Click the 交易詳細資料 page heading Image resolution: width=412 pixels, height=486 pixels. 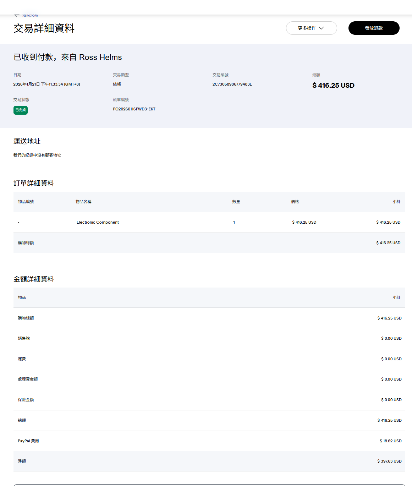coord(44,28)
